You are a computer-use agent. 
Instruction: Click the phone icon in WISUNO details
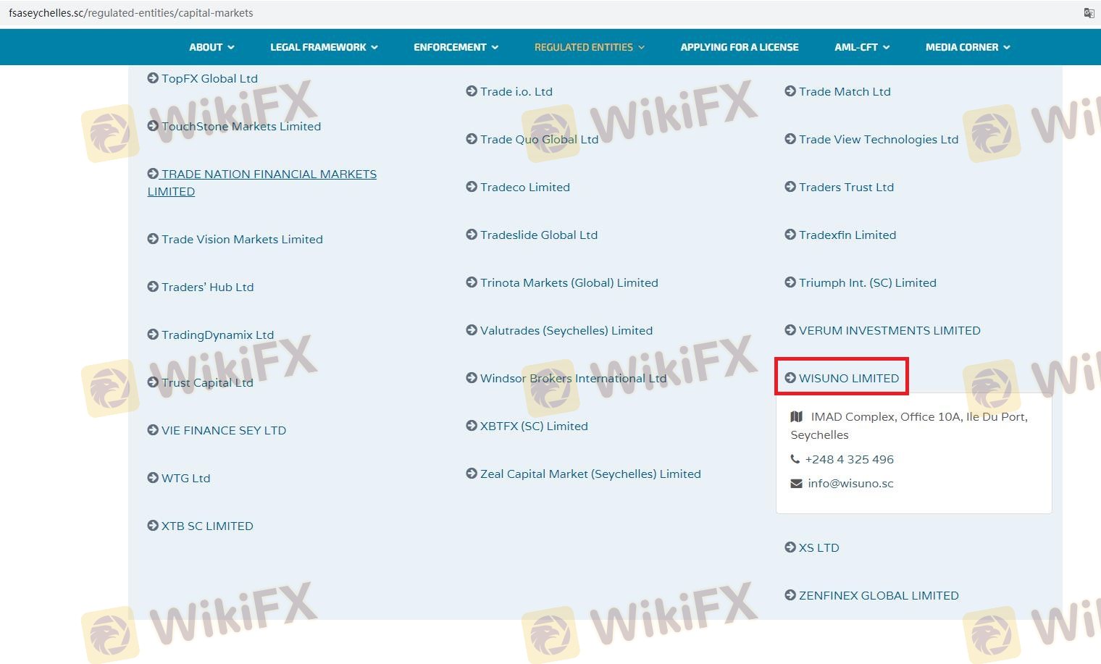pos(795,459)
